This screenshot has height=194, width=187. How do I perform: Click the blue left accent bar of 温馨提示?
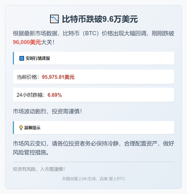point(13,127)
